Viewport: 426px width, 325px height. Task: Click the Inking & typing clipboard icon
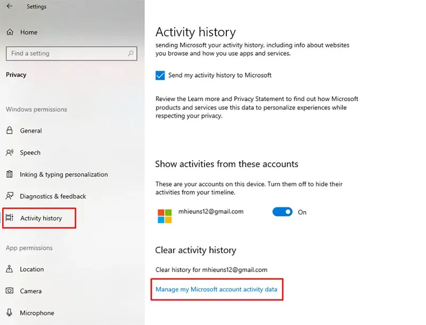(x=10, y=174)
